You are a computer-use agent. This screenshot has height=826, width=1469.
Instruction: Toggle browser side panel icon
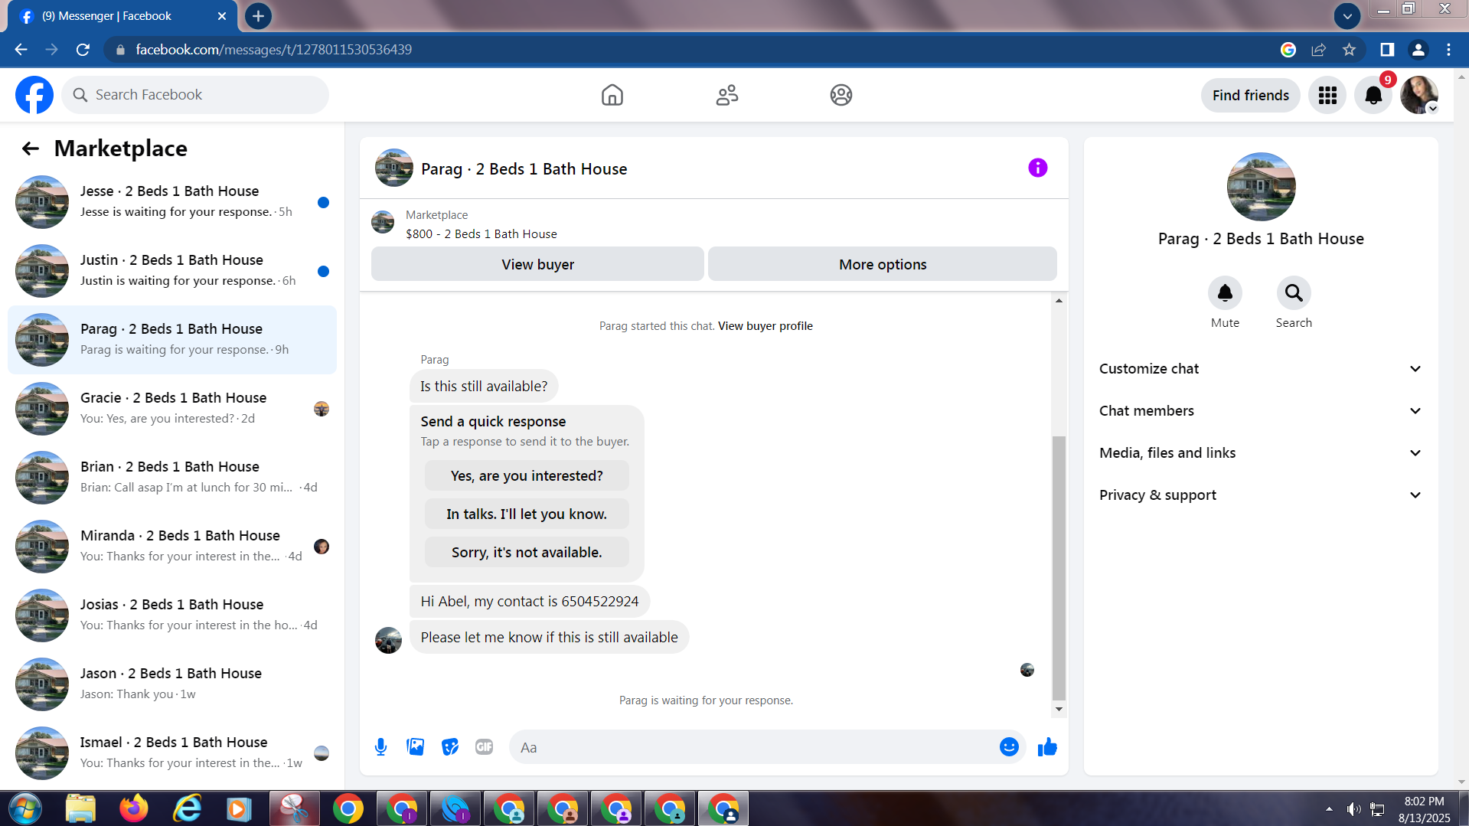(1387, 50)
